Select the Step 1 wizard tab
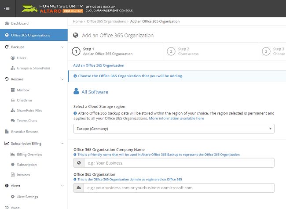Screen dimensions: 286x209 coord(116,51)
